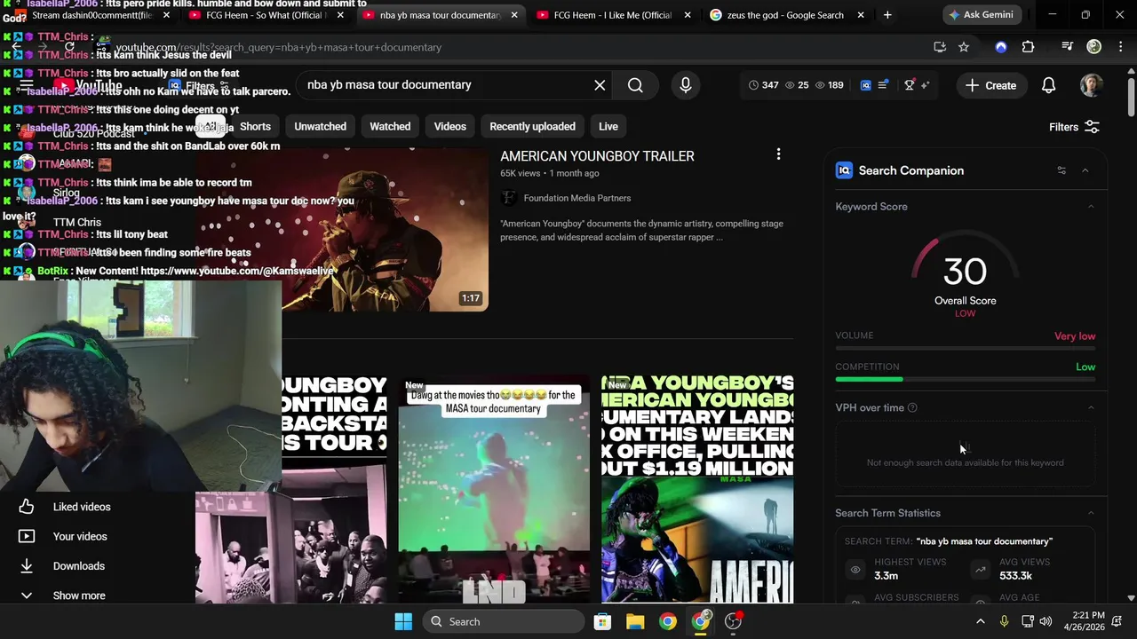1137x639 pixels.
Task: Click the Windows Start button
Action: coord(403,621)
